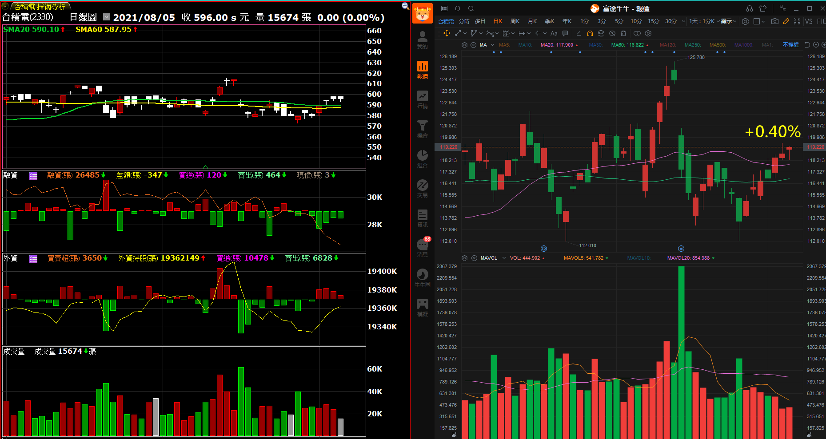This screenshot has width=826, height=439.
Task: Take chart screenshot with camera icon
Action: click(775, 21)
